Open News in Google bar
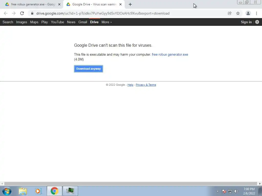Screen dimensions: 262x196 pos(71,22)
